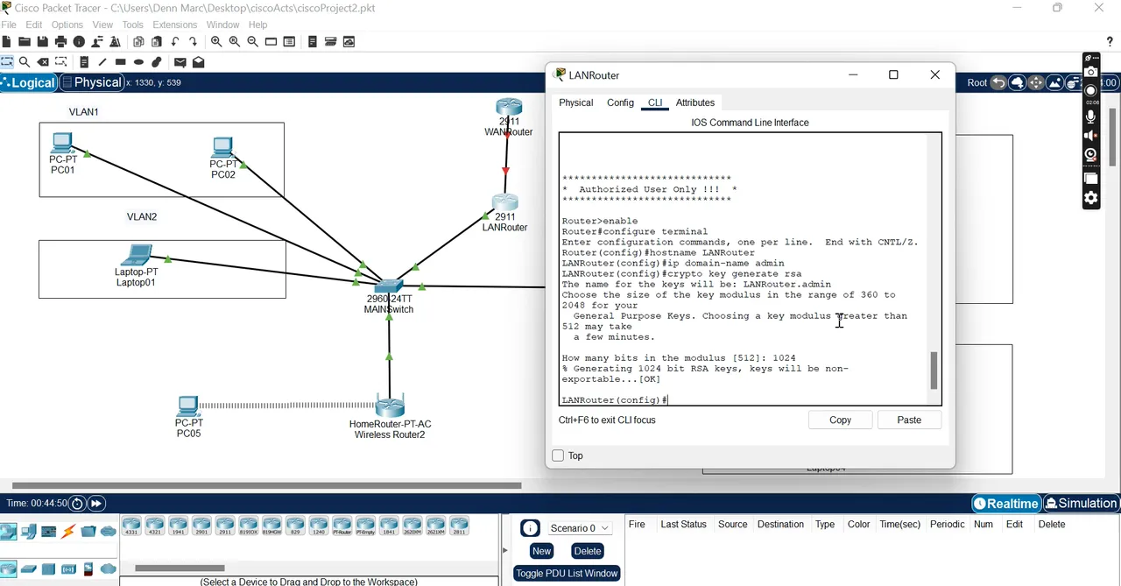
Task: Click the LANRouter(config)# command prompt line
Action: click(615, 400)
